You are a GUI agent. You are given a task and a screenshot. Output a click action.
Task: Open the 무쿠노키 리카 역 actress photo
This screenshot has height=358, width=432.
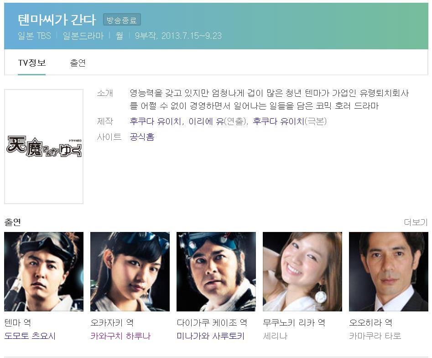tap(302, 272)
